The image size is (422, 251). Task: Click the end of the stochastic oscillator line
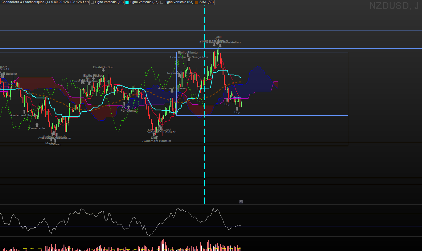click(241, 225)
